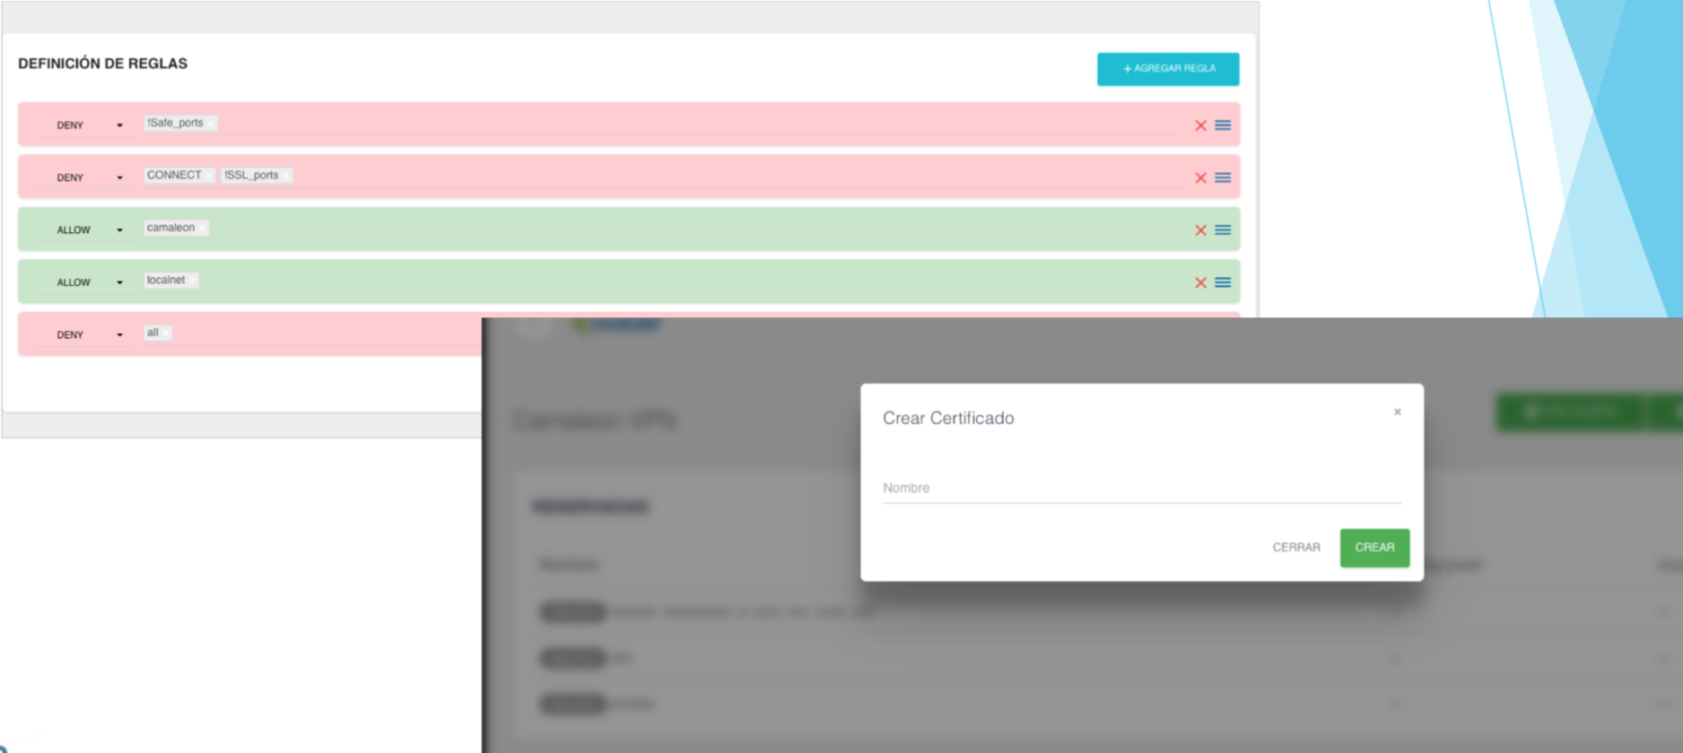Click the AGREGAR REGLA button
This screenshot has height=753, width=1683.
[1168, 69]
